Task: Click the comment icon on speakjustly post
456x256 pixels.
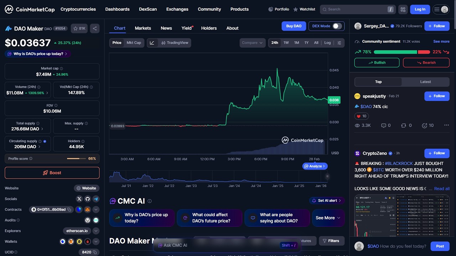Action: (384, 125)
